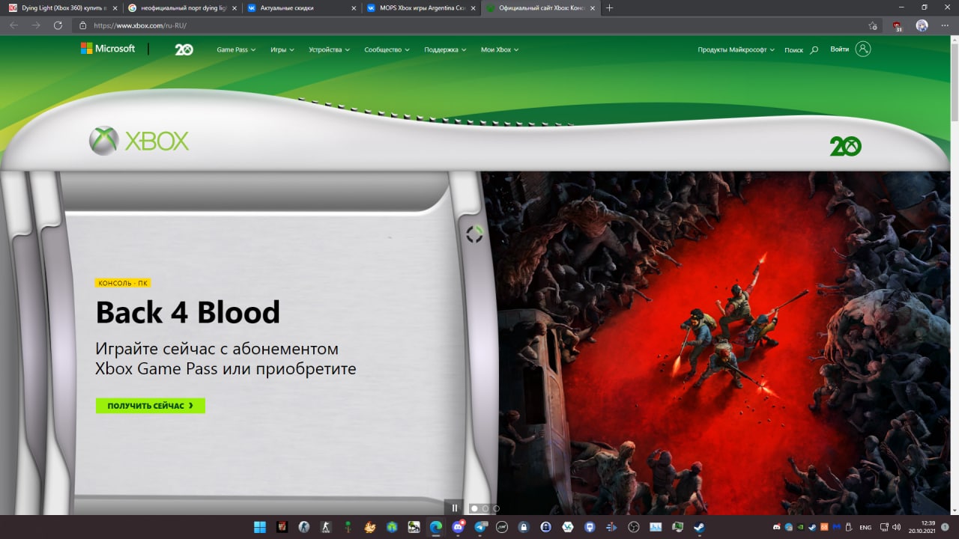The width and height of the screenshot is (959, 539).
Task: Open Telegram from the taskbar
Action: point(480,527)
